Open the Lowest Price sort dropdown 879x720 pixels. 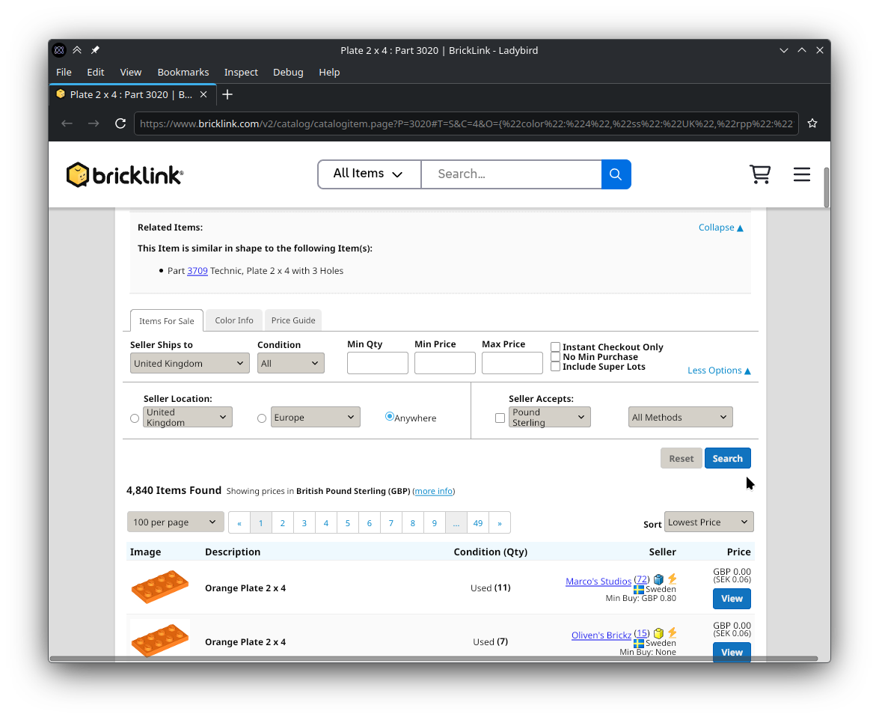point(708,522)
